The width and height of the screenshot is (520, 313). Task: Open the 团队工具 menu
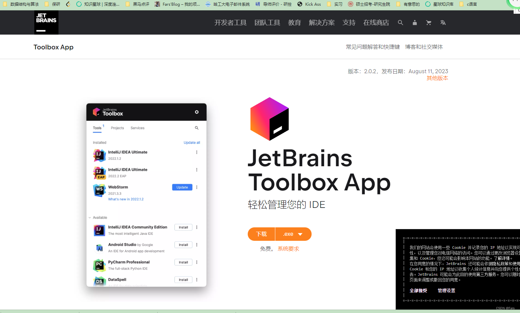(267, 23)
